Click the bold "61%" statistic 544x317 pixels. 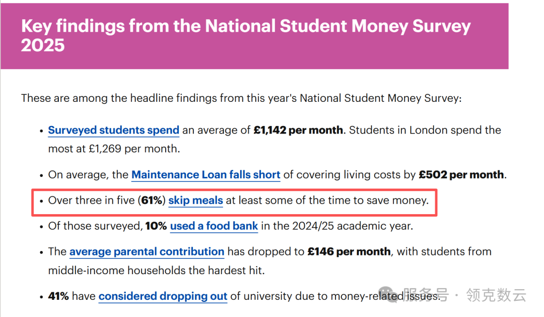tap(152, 201)
